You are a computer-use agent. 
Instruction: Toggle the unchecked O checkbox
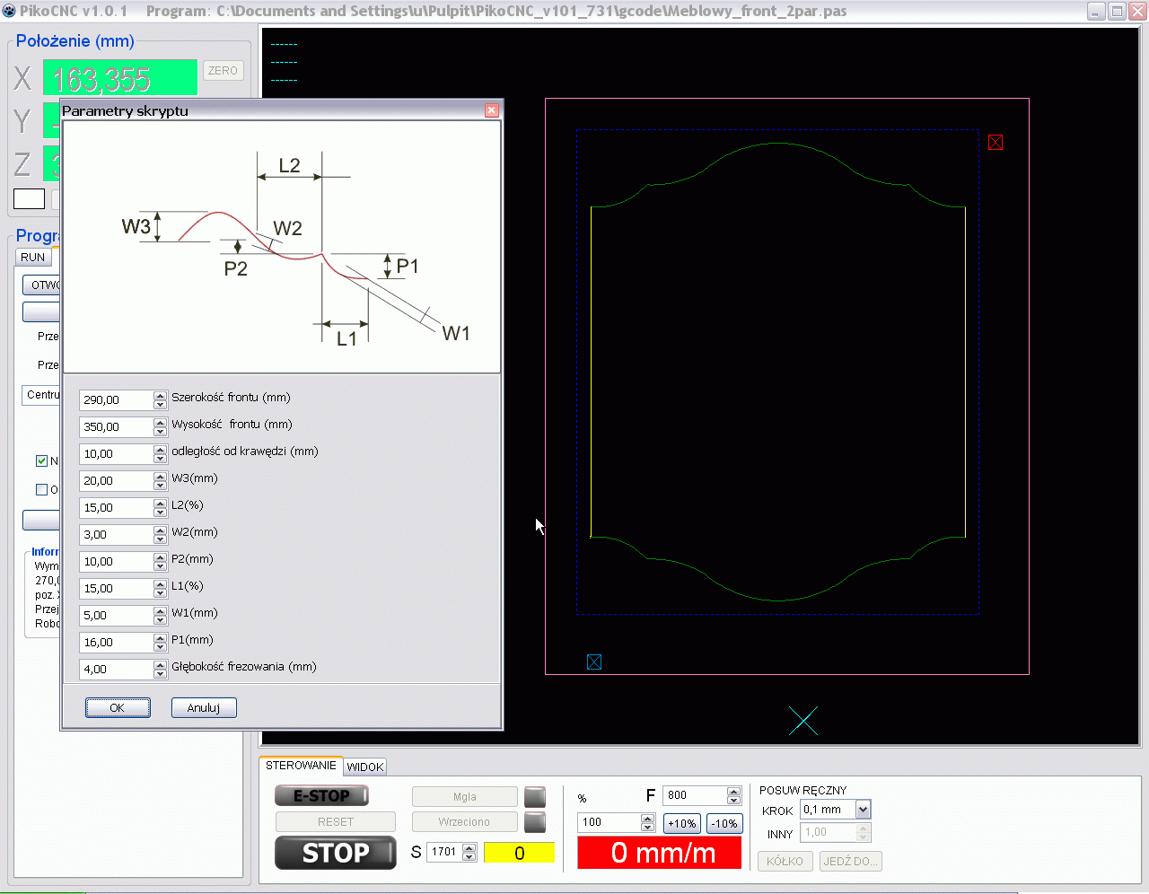tap(41, 490)
